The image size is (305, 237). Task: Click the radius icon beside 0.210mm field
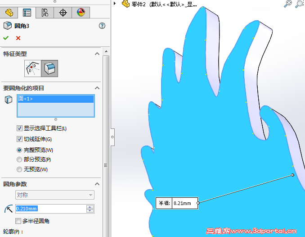(9, 209)
